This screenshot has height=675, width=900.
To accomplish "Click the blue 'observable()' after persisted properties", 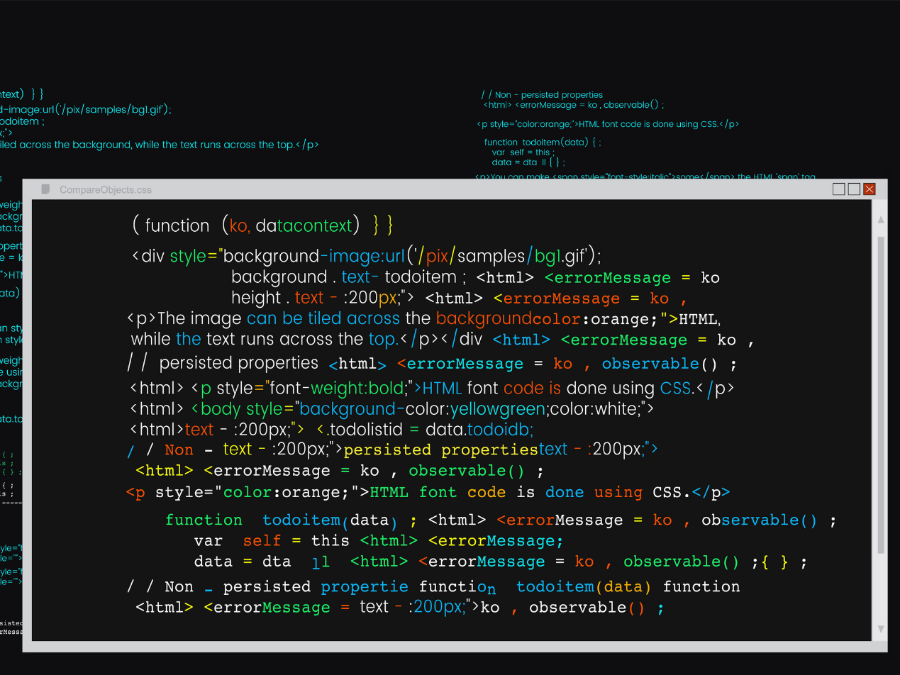I will click(650, 364).
